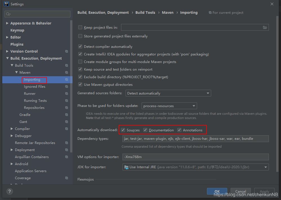
Task: Select Keymap in settings tree
Action: click(17, 30)
